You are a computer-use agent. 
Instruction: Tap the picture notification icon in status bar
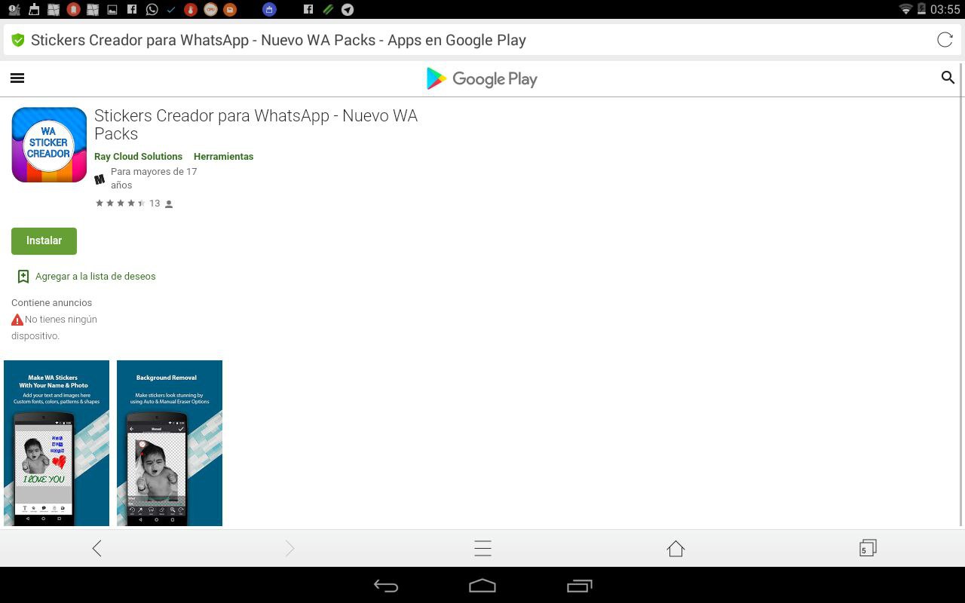pos(112,10)
